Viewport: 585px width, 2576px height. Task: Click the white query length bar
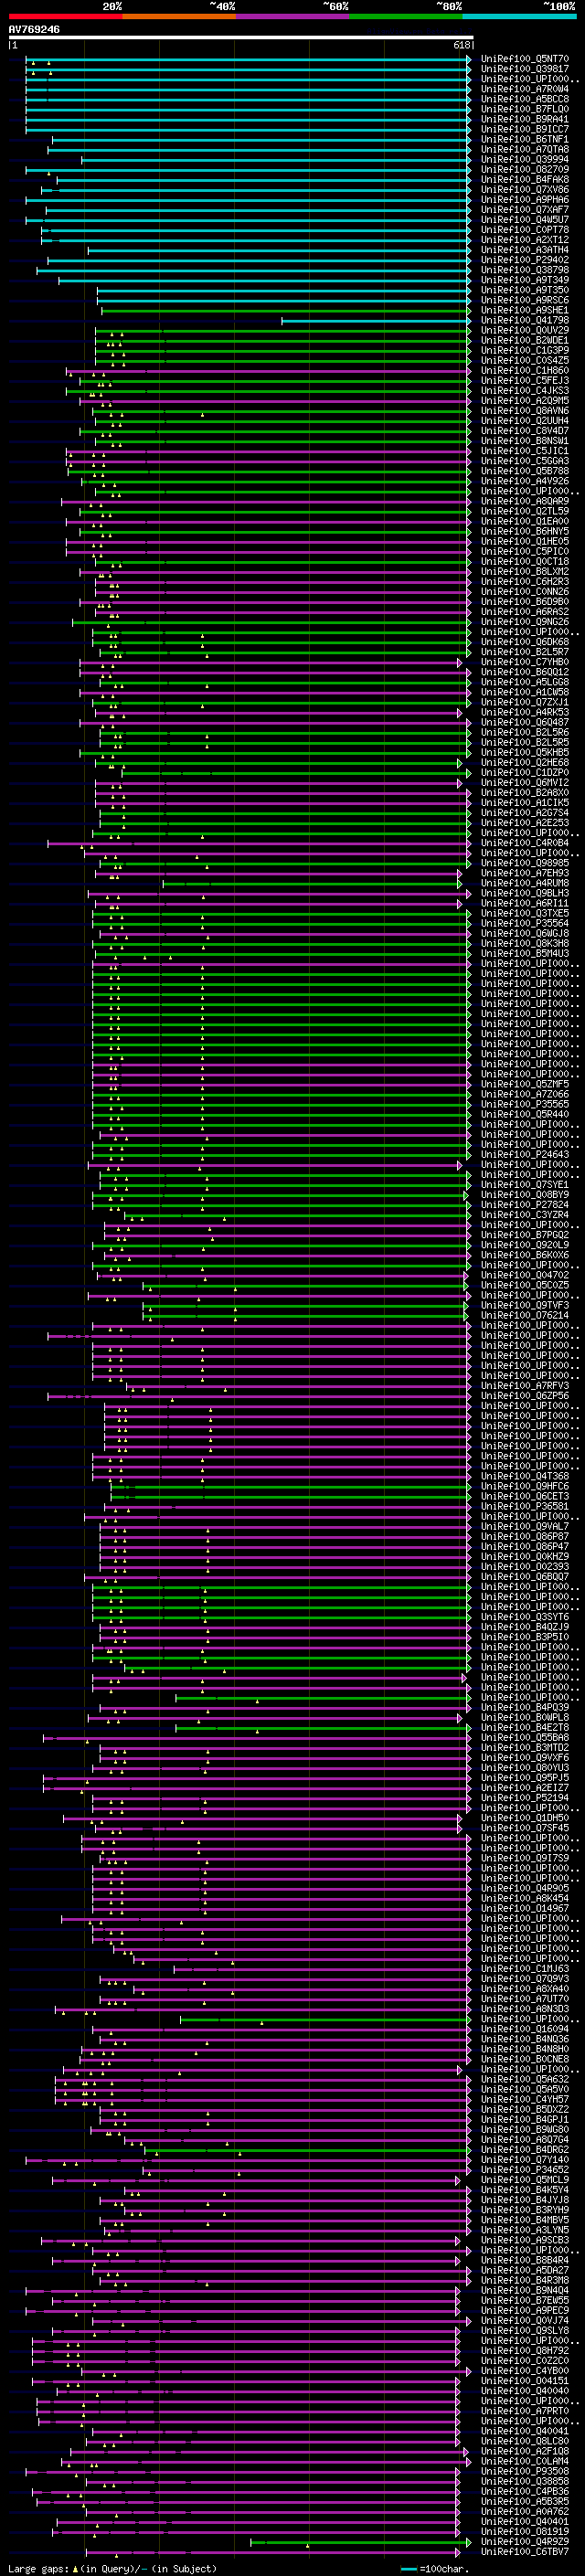point(241,38)
